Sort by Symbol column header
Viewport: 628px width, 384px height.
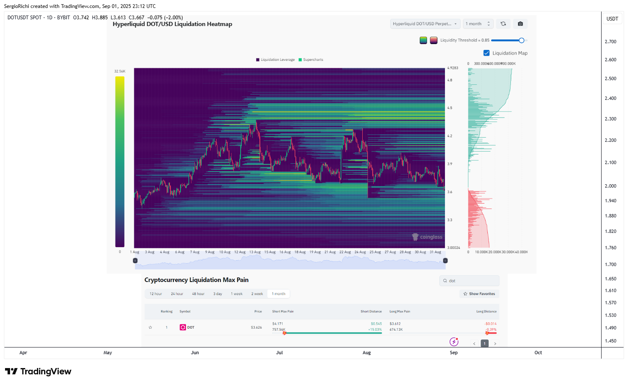point(185,311)
